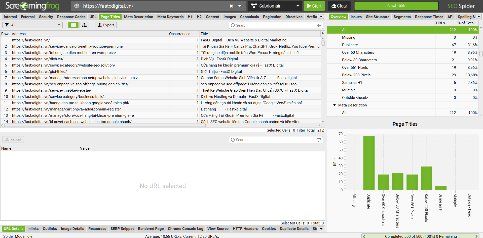483x238 pixels.
Task: Open the HTTP Headers tab
Action: click(245, 228)
